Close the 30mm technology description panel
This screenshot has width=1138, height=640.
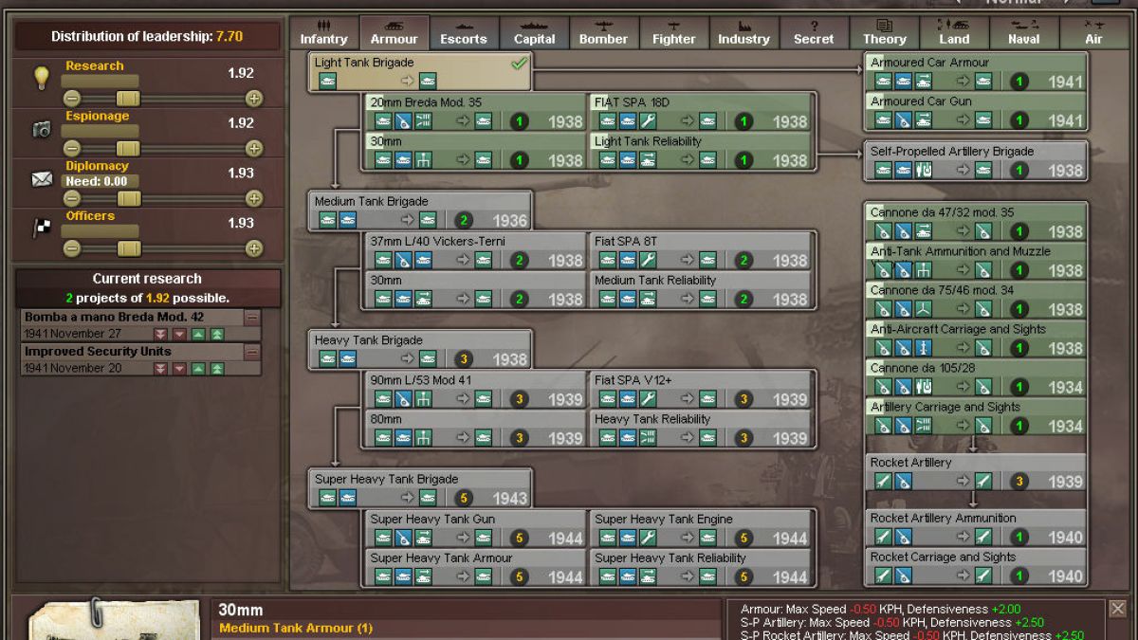pyautogui.click(x=1118, y=609)
